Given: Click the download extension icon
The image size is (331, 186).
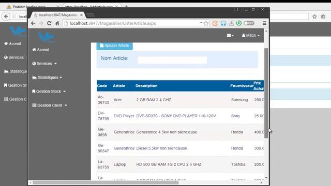Looking at the screenshot, I should [x=231, y=23].
